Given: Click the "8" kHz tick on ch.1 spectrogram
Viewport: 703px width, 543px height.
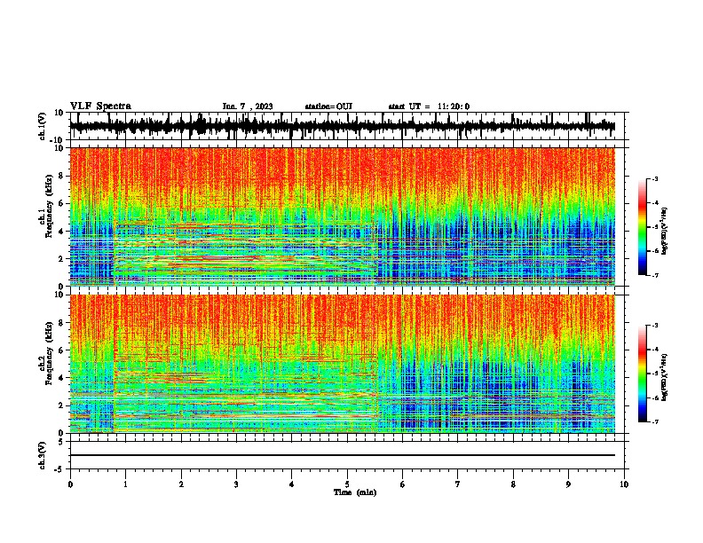Looking at the screenshot, I should coord(61,176).
